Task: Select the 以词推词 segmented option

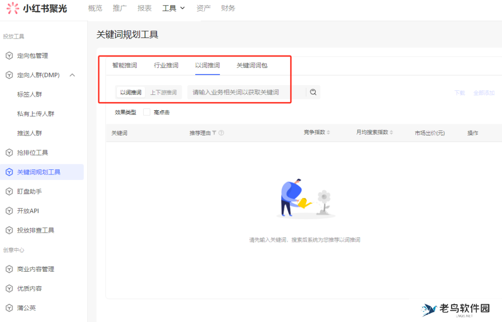Action: pyautogui.click(x=130, y=92)
